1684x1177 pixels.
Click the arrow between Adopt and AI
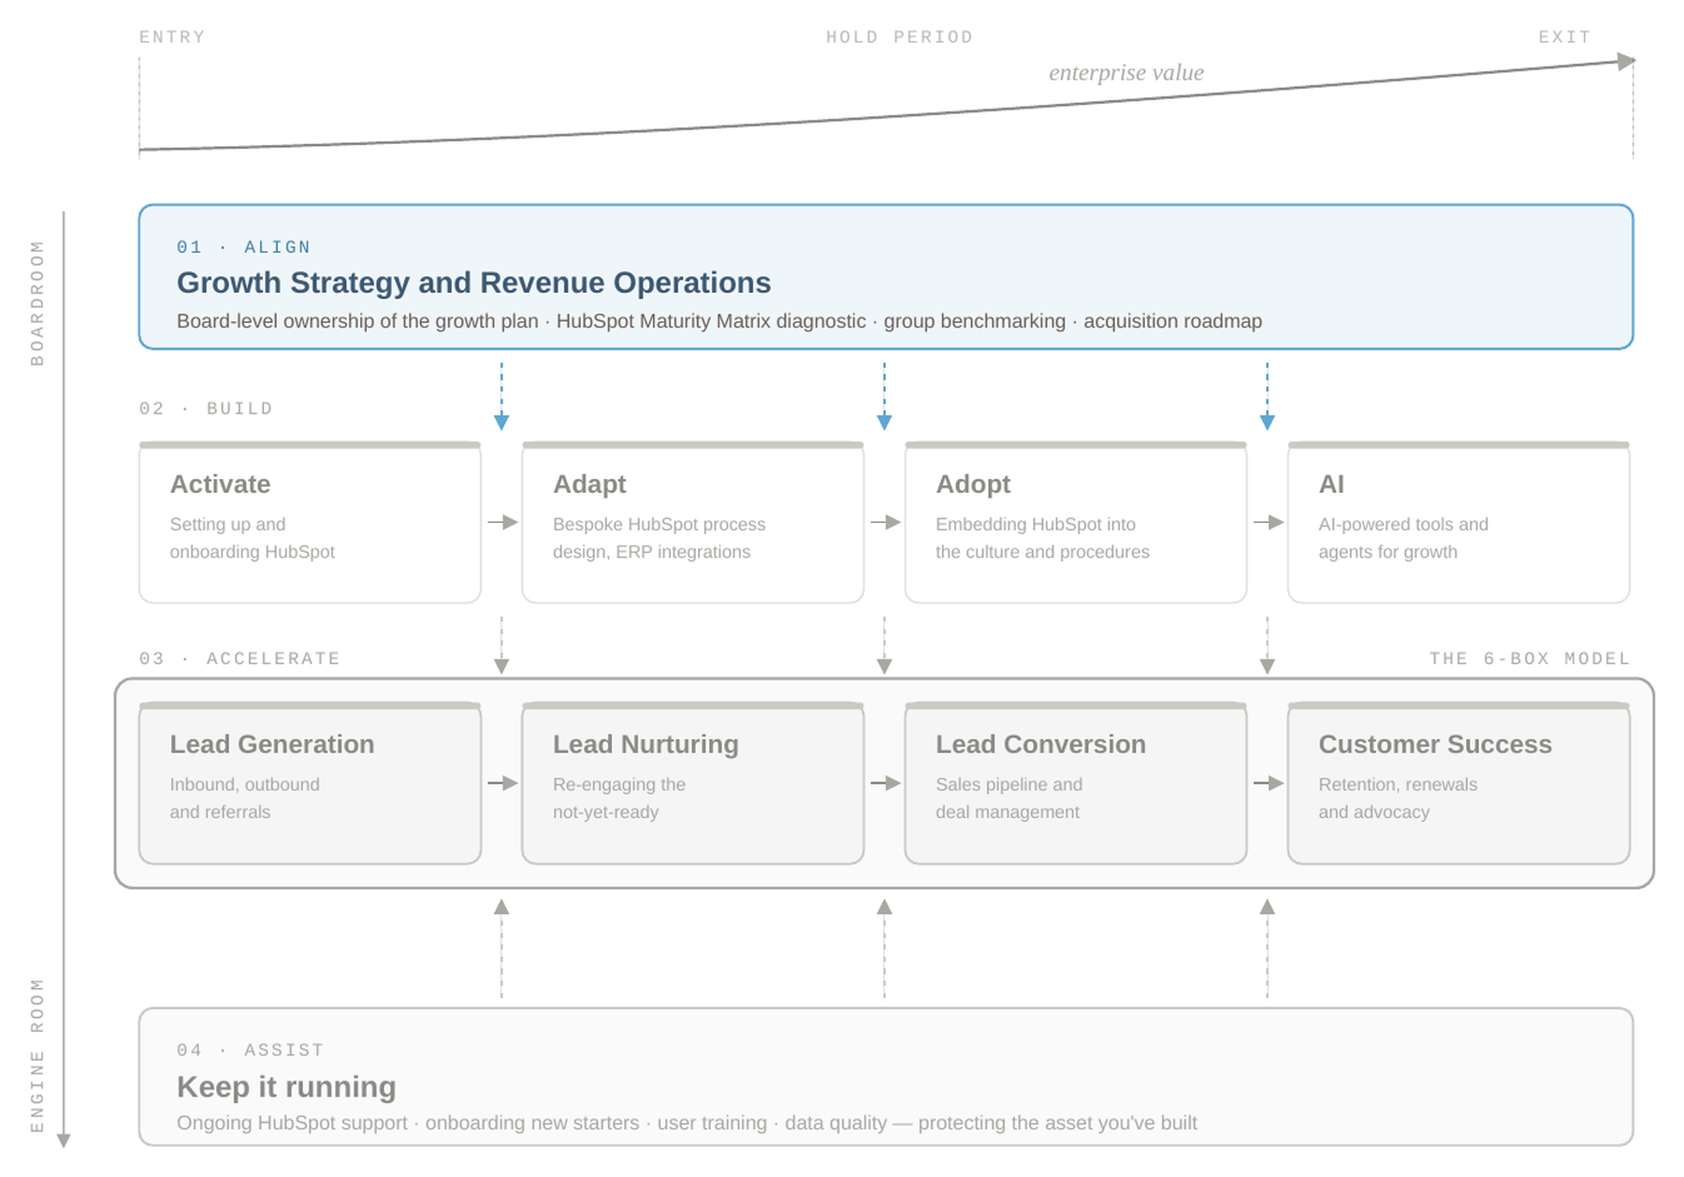point(1269,522)
